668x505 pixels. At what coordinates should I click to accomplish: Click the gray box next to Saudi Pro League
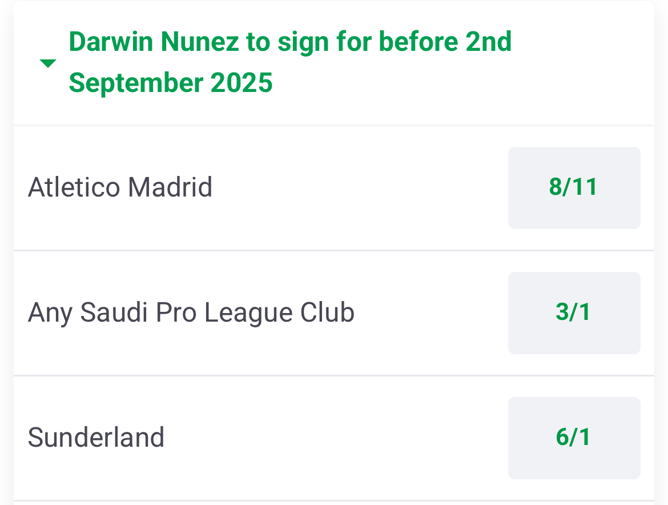pyautogui.click(x=574, y=313)
